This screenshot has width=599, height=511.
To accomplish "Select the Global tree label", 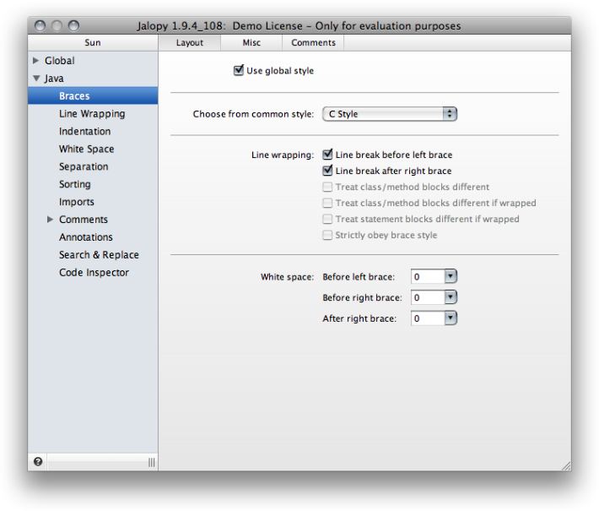I will click(x=59, y=61).
